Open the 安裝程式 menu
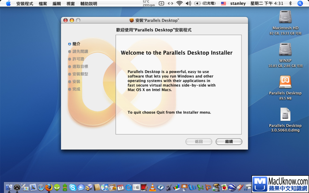 [x=24, y=3]
